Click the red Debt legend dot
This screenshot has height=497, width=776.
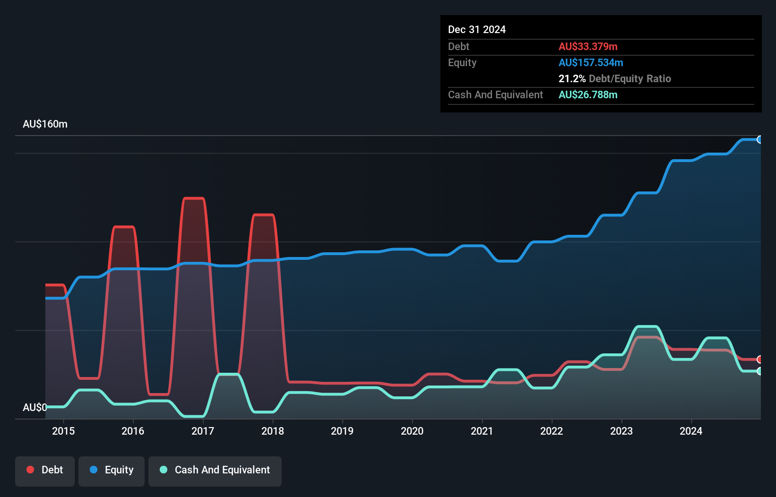pos(30,470)
